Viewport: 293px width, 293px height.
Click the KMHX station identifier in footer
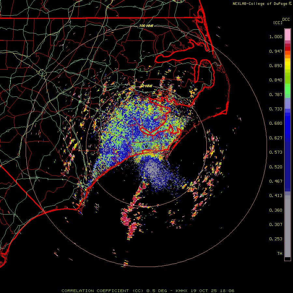181,291
